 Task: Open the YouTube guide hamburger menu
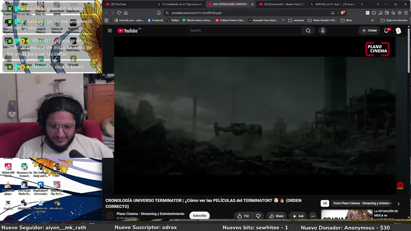pyautogui.click(x=110, y=30)
